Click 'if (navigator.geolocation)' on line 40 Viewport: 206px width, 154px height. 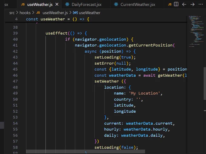(x=97, y=39)
